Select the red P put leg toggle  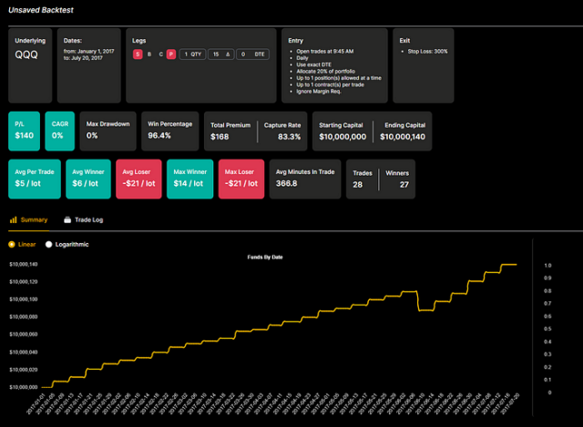click(171, 55)
